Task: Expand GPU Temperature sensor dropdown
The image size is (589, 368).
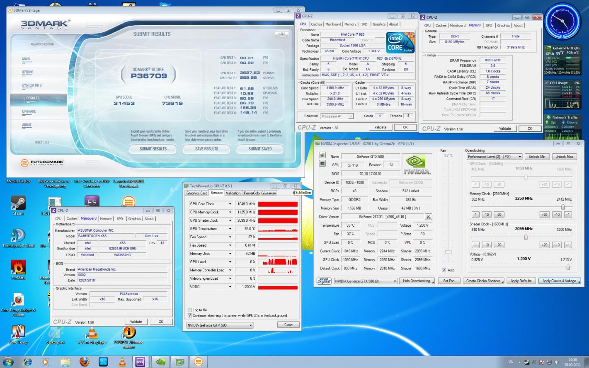Action: pyautogui.click(x=230, y=229)
